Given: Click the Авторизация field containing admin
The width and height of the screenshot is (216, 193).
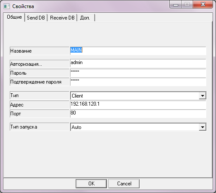Looking at the screenshot, I should click(138, 63).
